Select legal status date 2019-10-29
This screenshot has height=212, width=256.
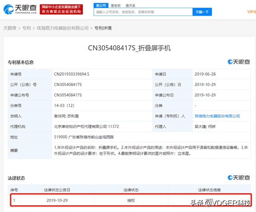click(57, 200)
